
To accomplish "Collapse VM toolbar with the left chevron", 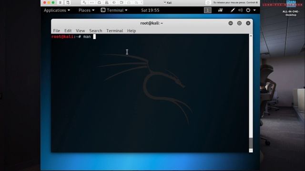I will point(142,2).
